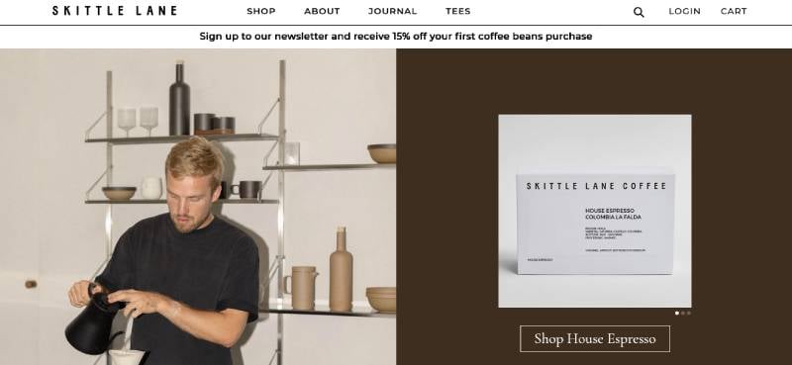Click the tall dark bottle on top shelf

point(179,98)
